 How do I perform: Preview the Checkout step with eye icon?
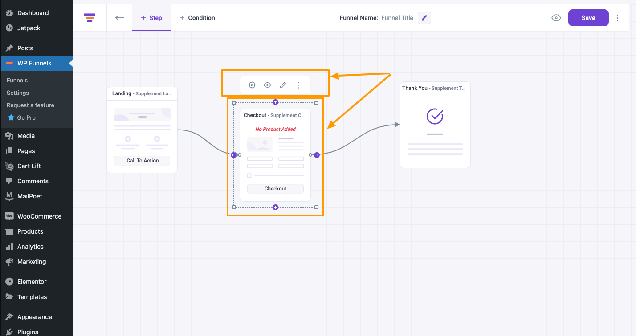267,85
